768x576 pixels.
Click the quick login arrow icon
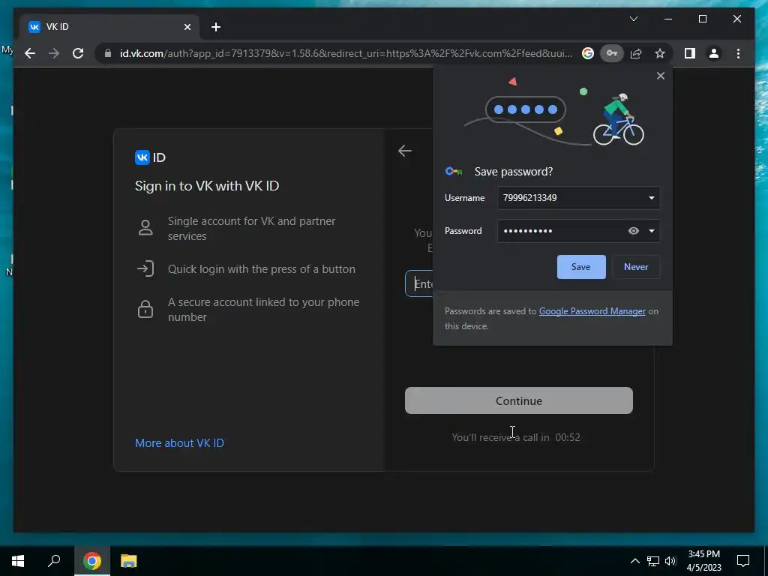145,268
